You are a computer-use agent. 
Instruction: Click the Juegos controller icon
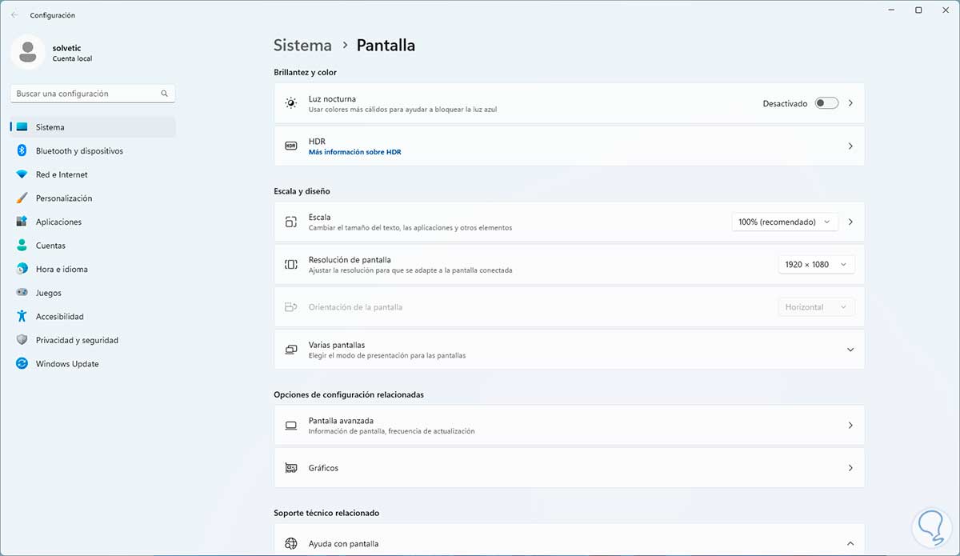click(x=22, y=293)
